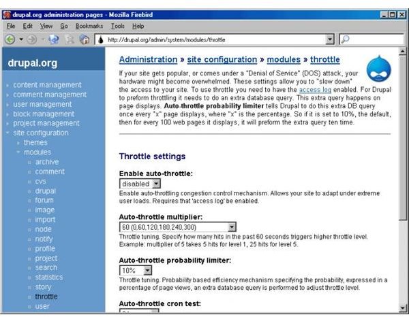Screen dimensions: 409x317
Task: Click the search magnifier icon in search box
Action: (345, 39)
